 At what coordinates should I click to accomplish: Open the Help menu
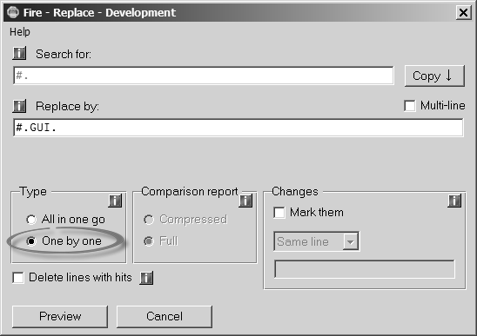(20, 32)
